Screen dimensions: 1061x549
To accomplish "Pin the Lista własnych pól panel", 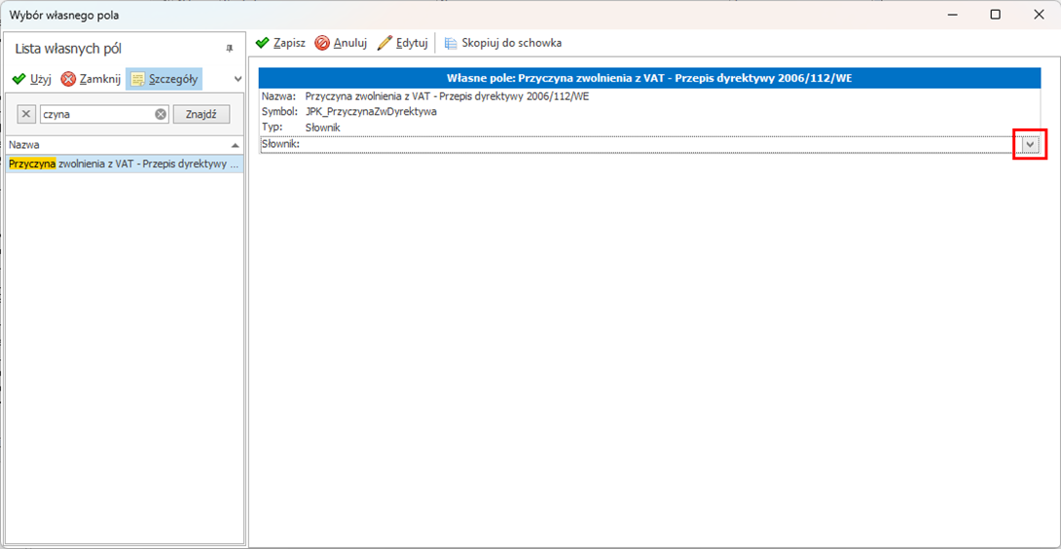I will [230, 49].
